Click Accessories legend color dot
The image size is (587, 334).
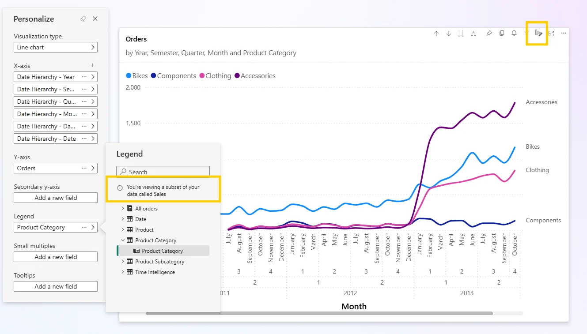click(237, 76)
